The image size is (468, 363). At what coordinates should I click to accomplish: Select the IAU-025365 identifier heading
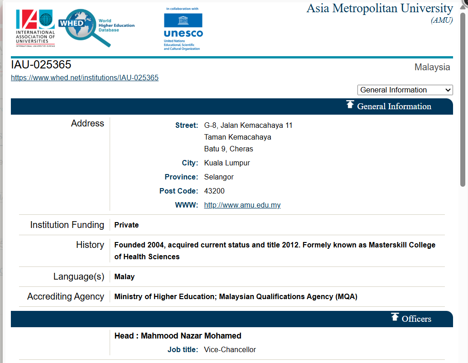click(x=41, y=64)
